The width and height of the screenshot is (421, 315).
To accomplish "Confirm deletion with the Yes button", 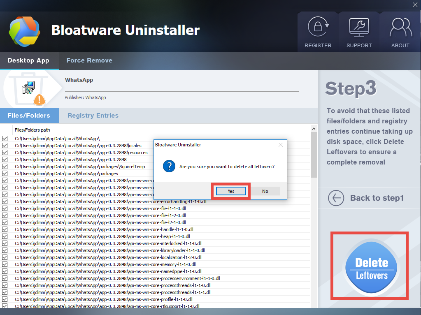I will 231,191.
